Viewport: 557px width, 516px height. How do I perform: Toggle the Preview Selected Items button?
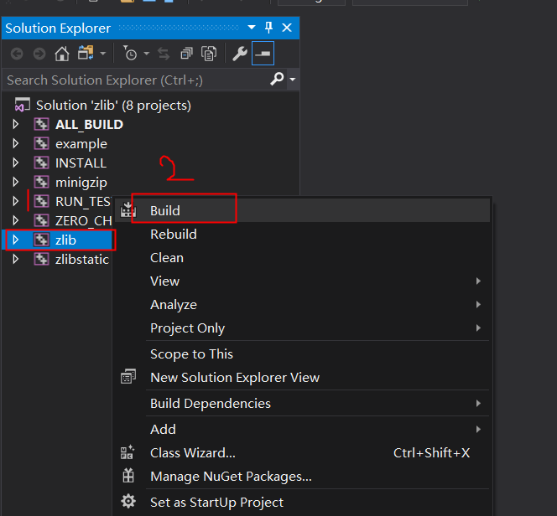tap(263, 54)
